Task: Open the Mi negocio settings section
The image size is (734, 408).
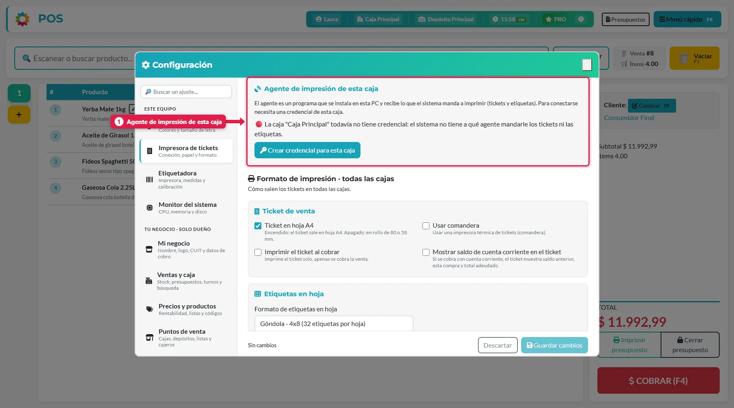Action: coord(186,250)
